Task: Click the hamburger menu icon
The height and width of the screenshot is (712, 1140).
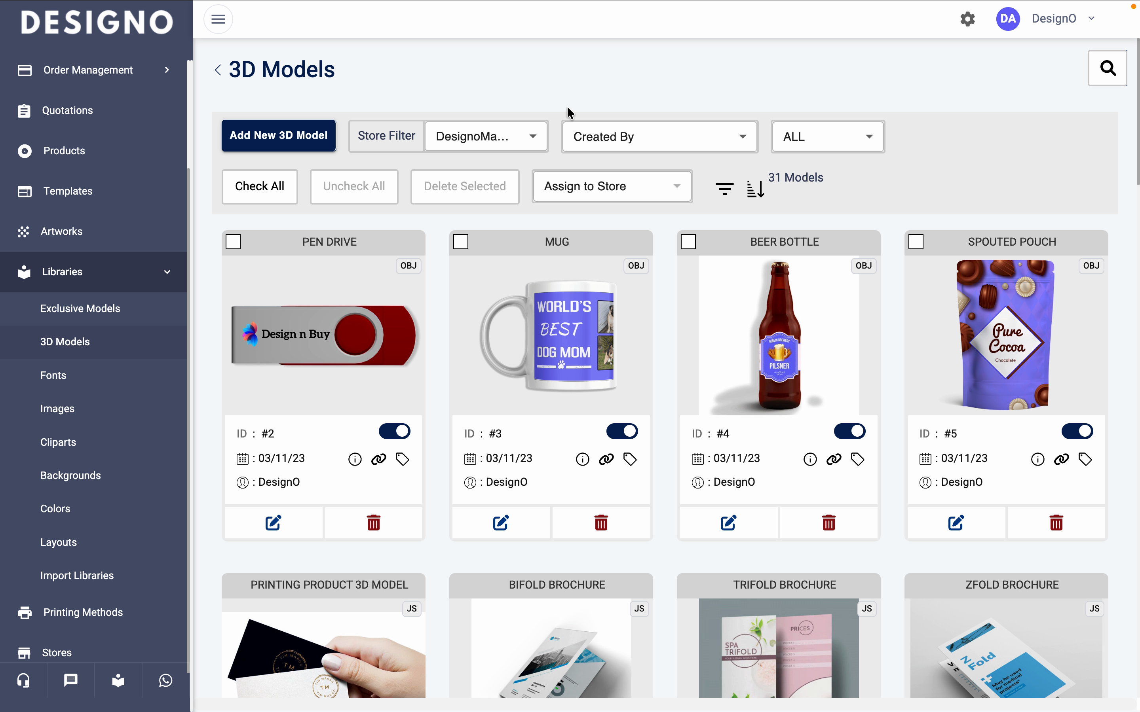Action: [218, 19]
